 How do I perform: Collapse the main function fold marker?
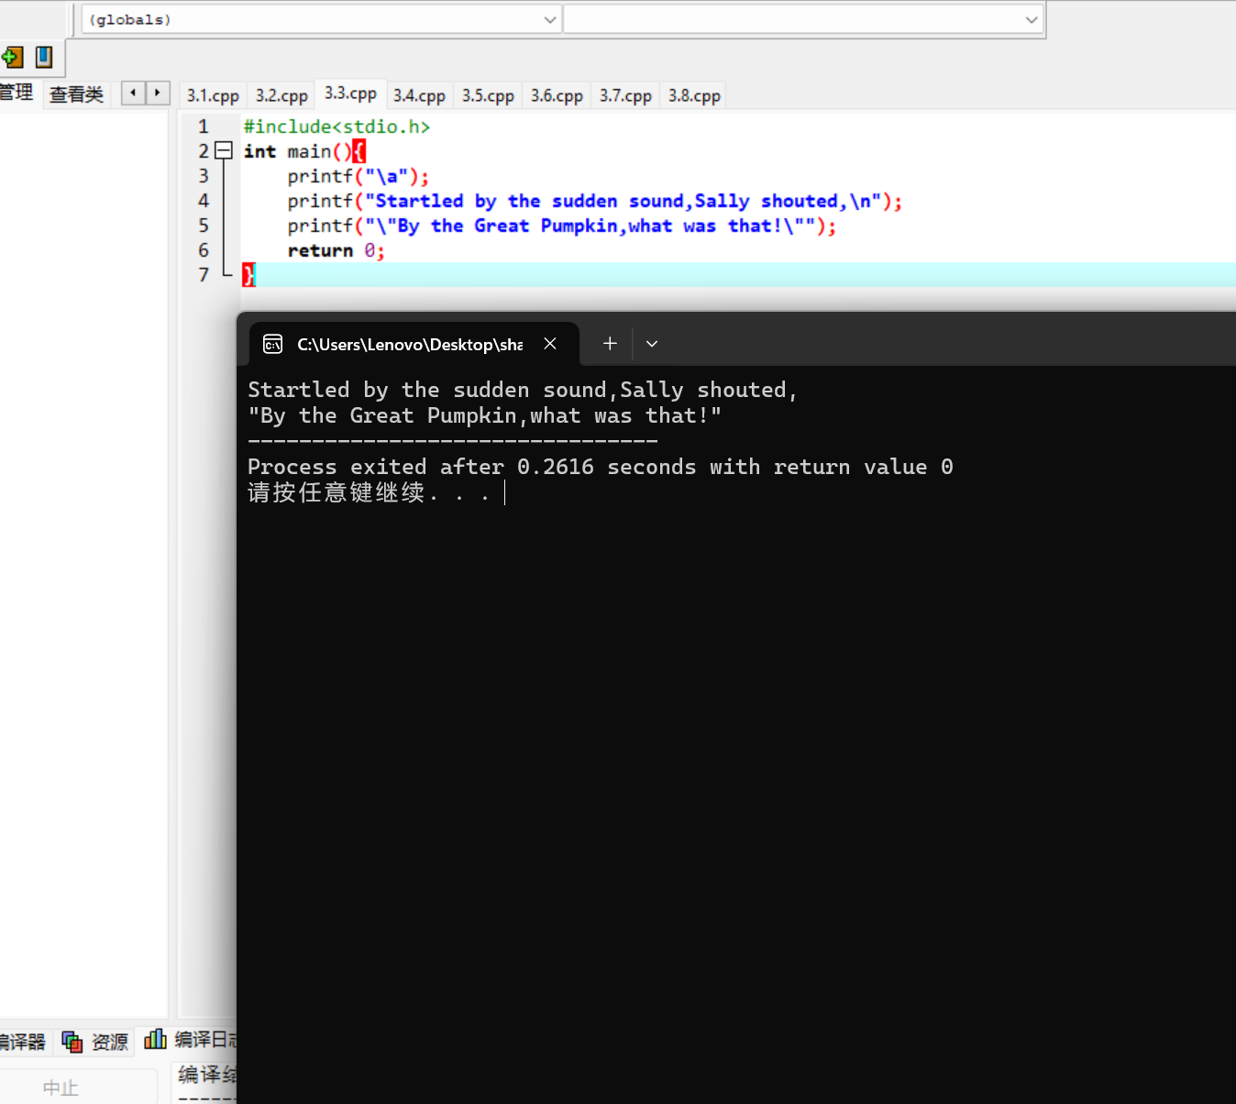224,151
